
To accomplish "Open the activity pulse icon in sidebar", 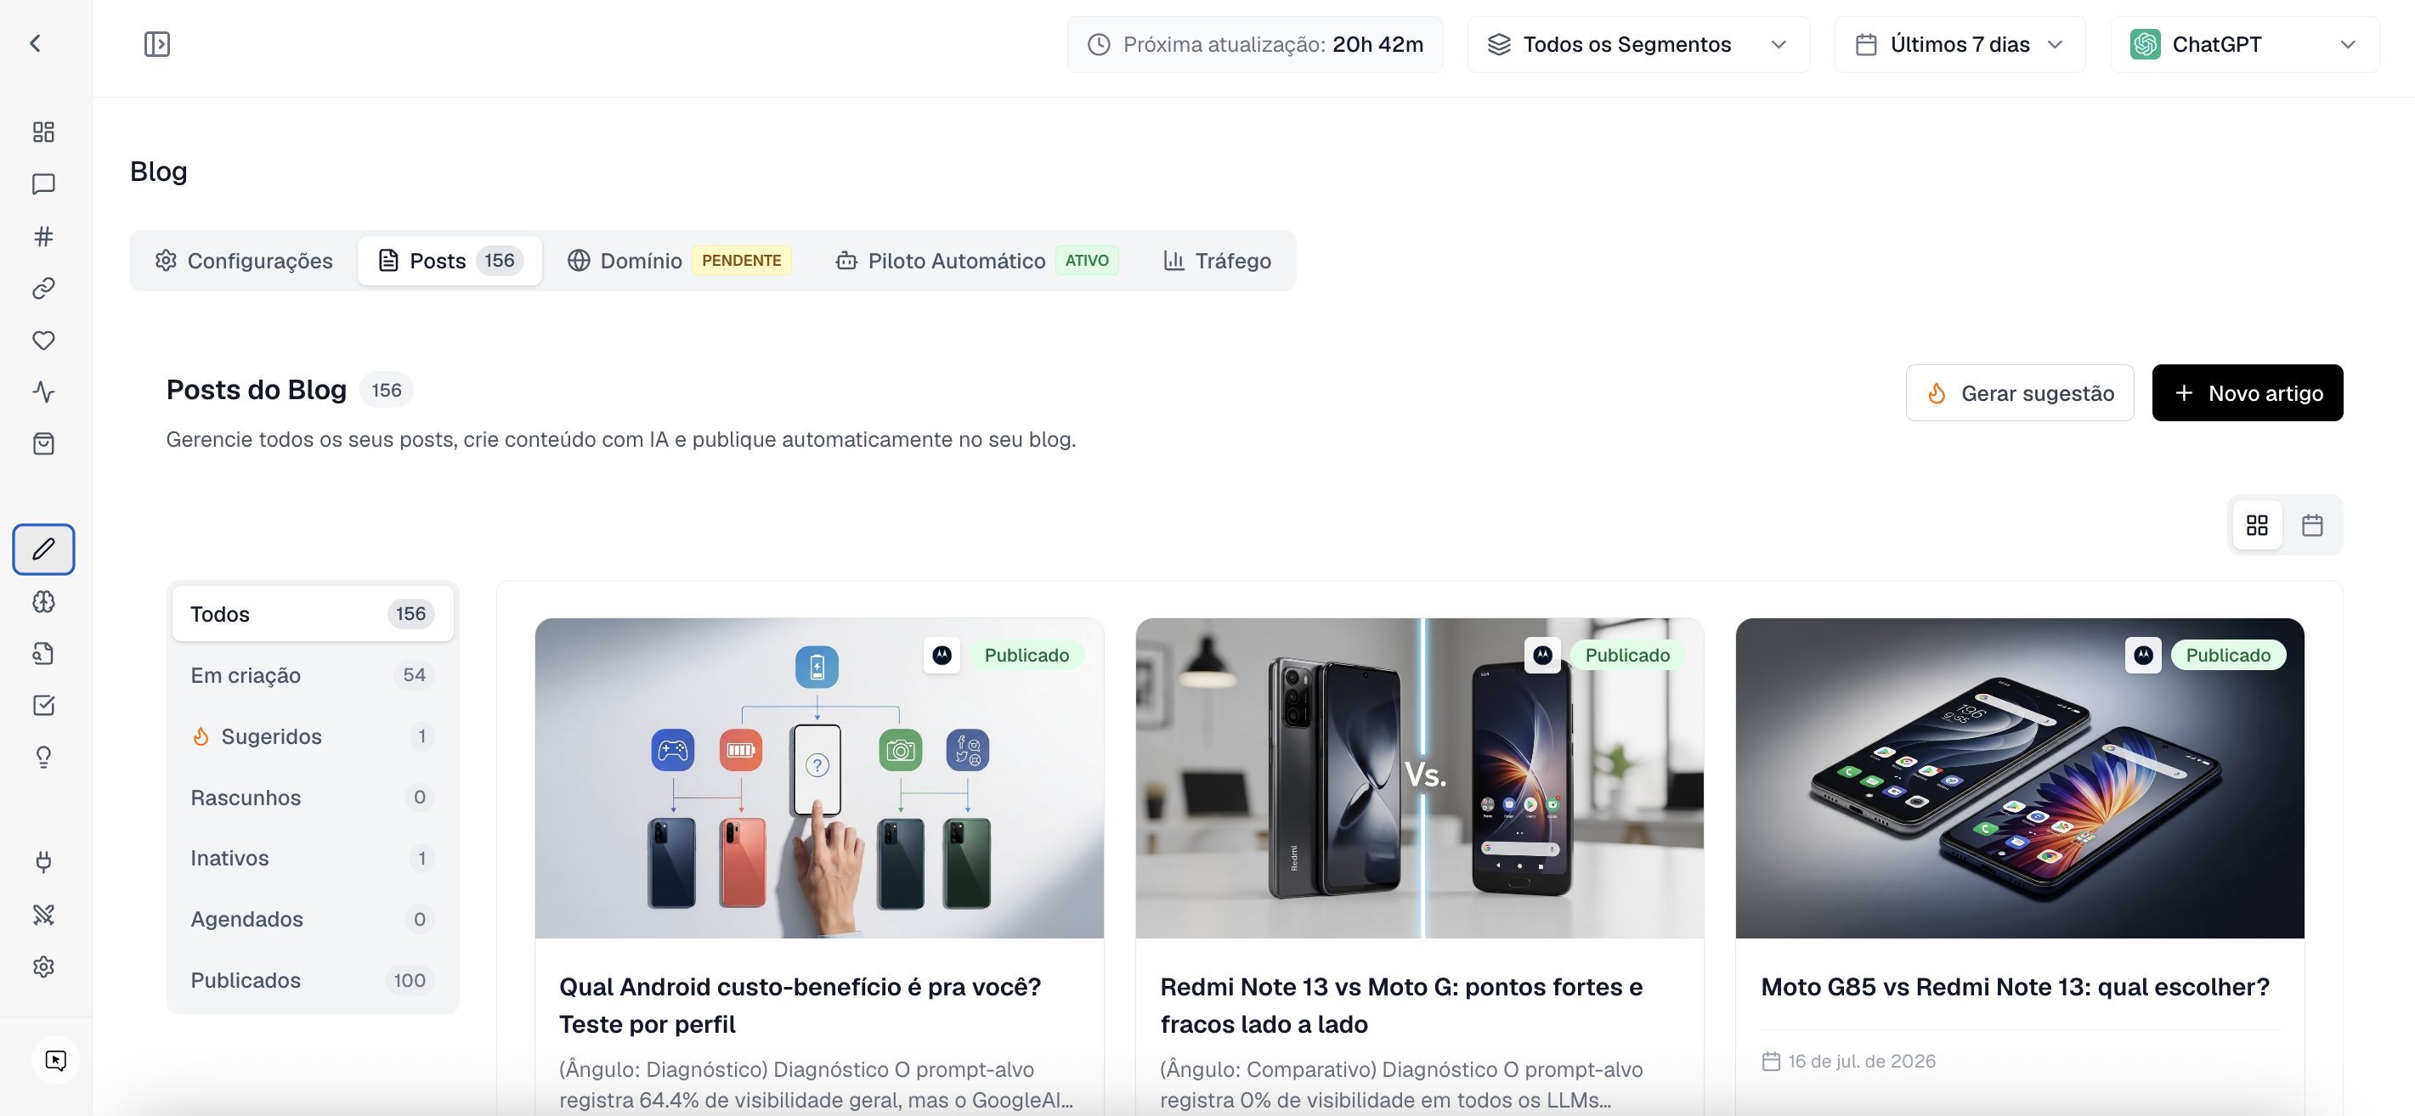I will [x=43, y=392].
